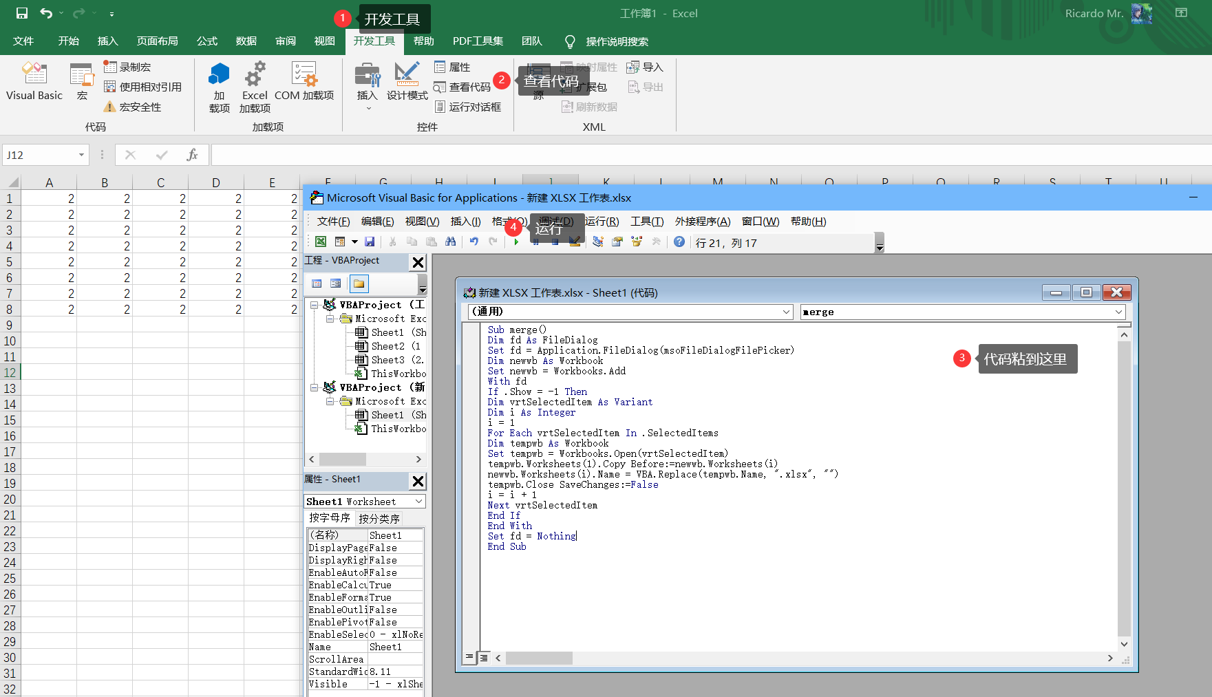Open the Formulas (公式) ribbon tab

point(207,41)
